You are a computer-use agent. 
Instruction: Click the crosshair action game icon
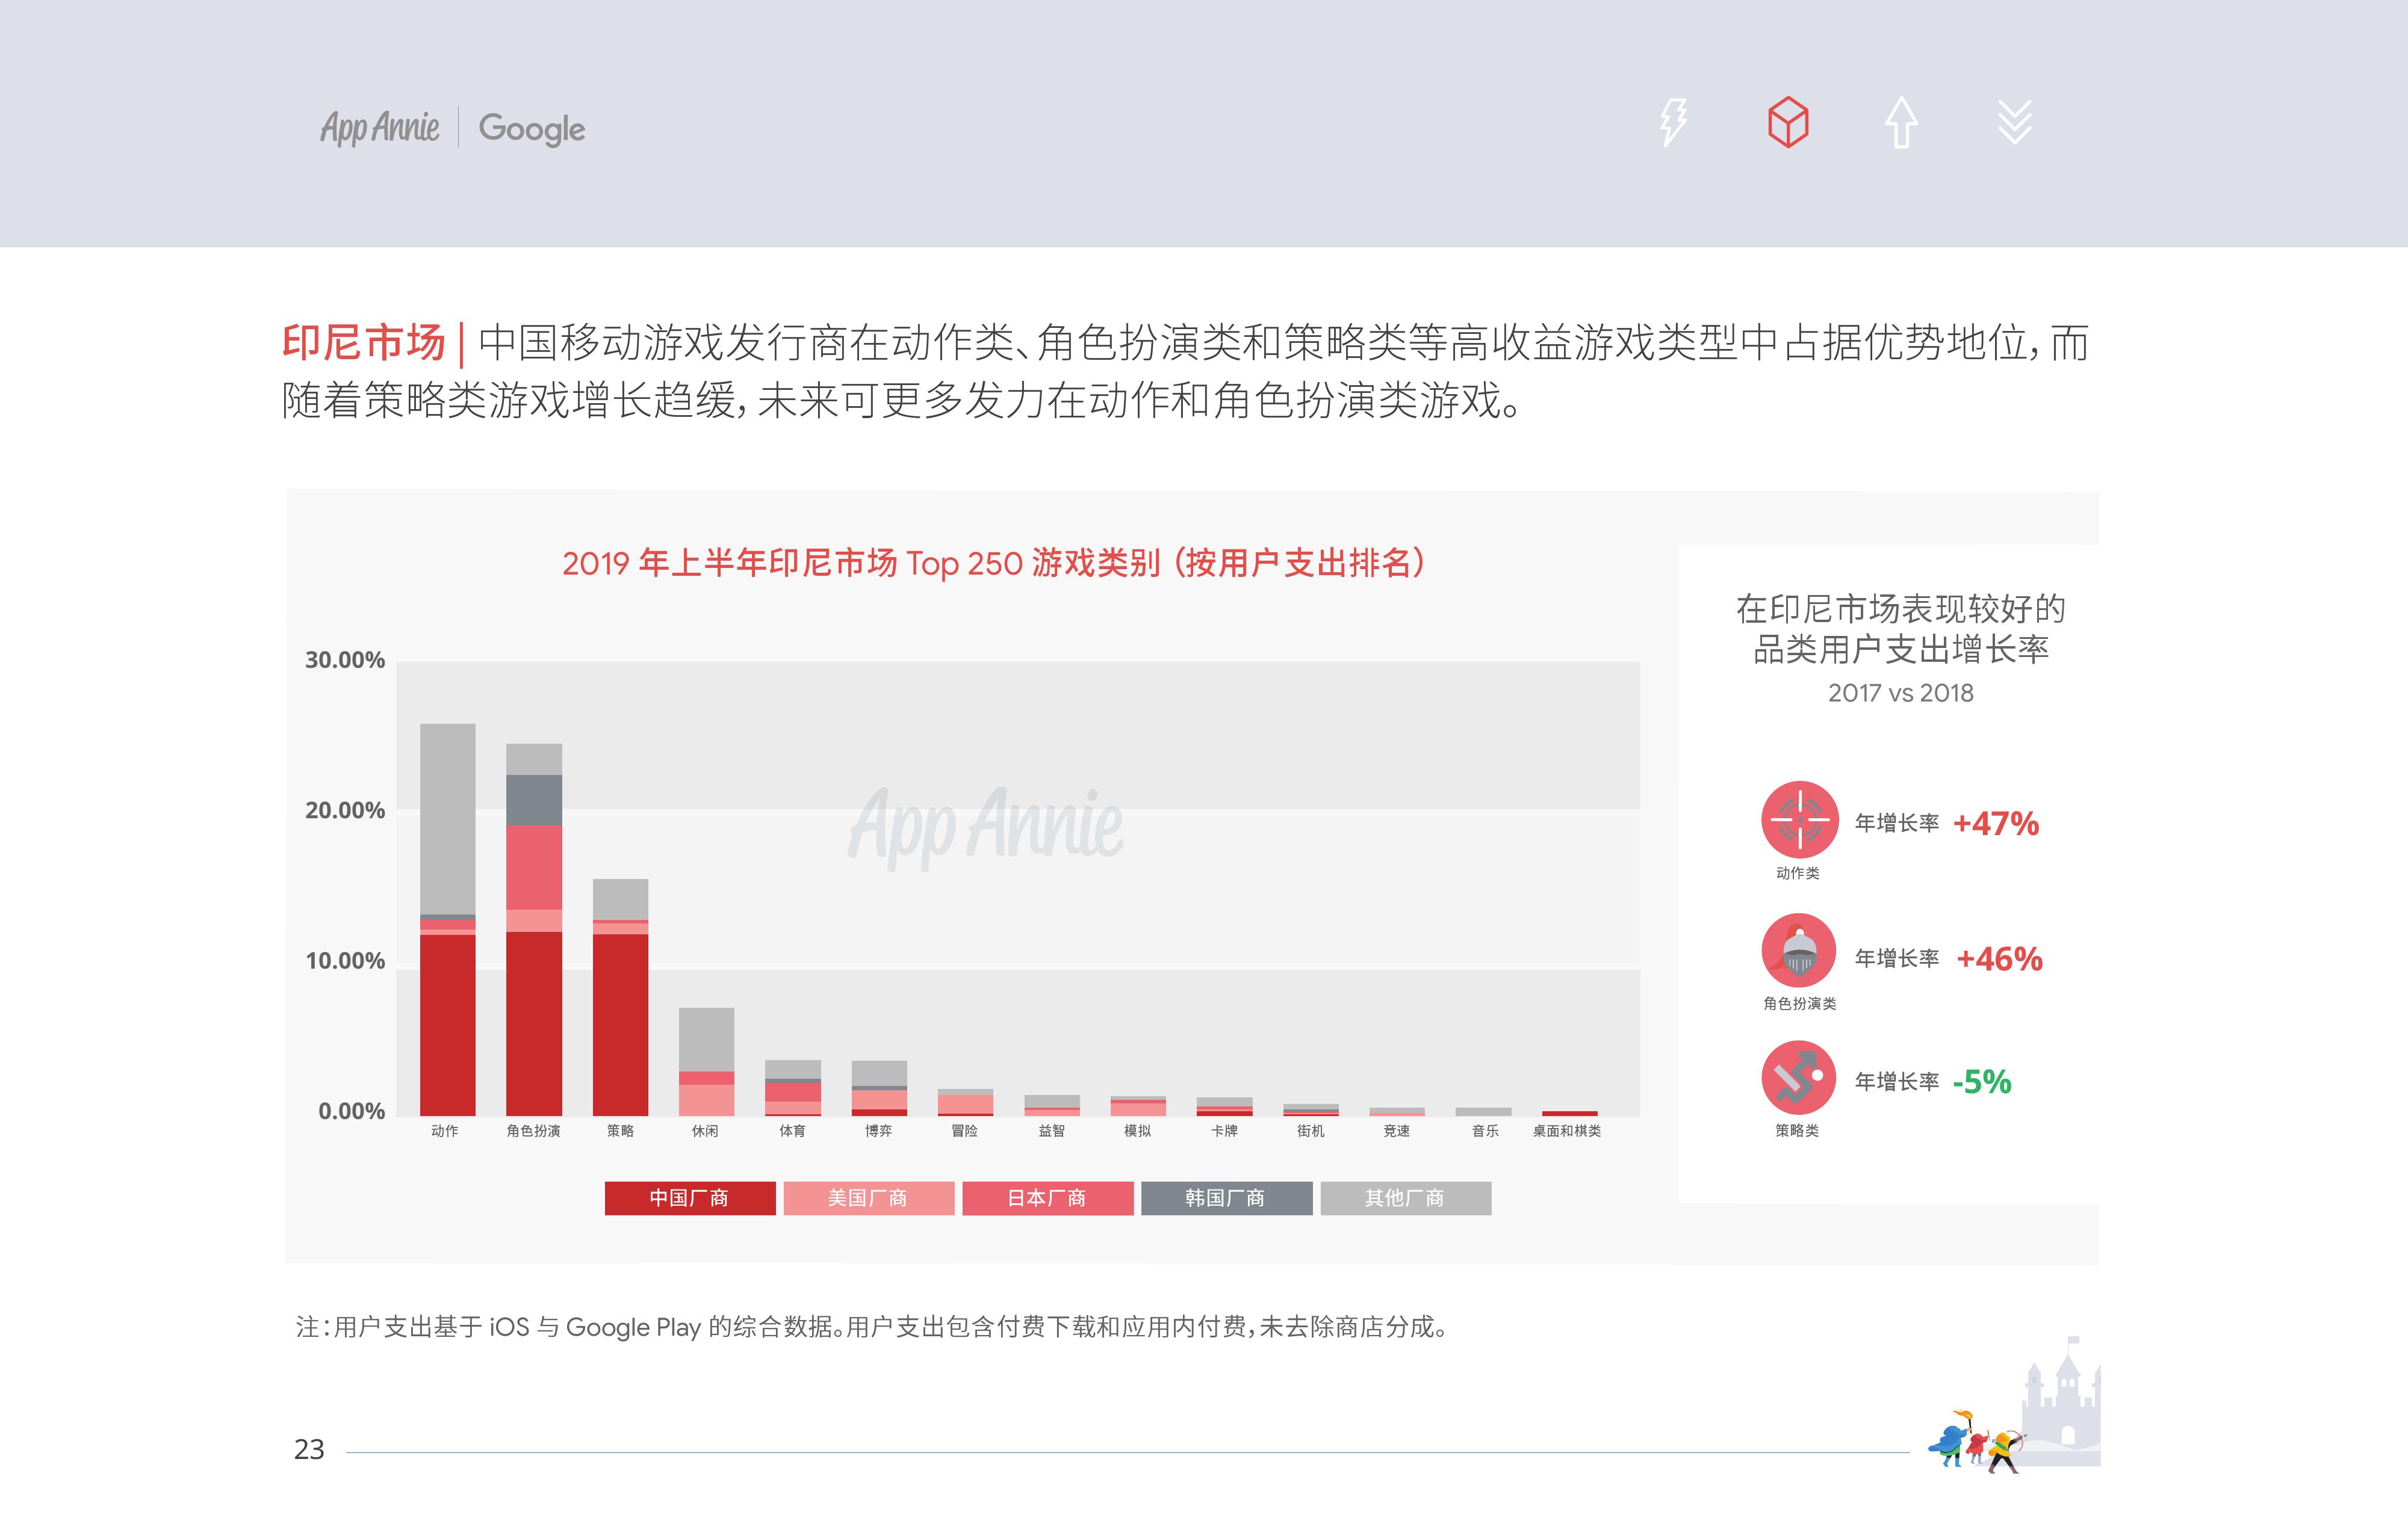1799,819
